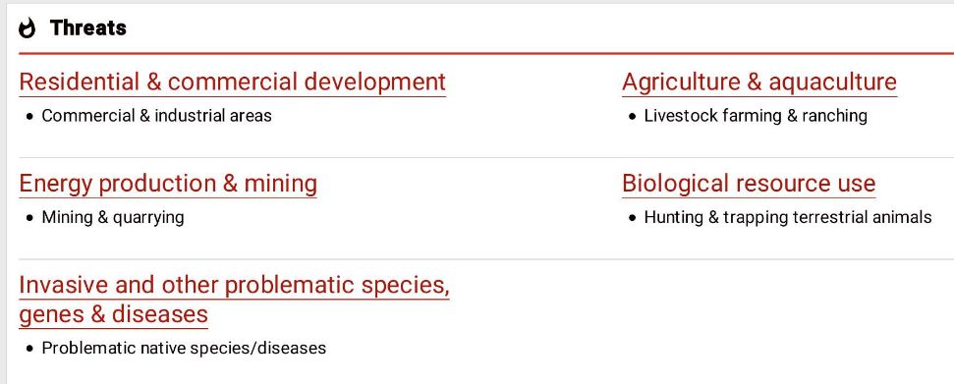Screen dimensions: 954x384
Task: Select Hunting & trapping terrestrial animals item
Action: pyautogui.click(x=788, y=217)
